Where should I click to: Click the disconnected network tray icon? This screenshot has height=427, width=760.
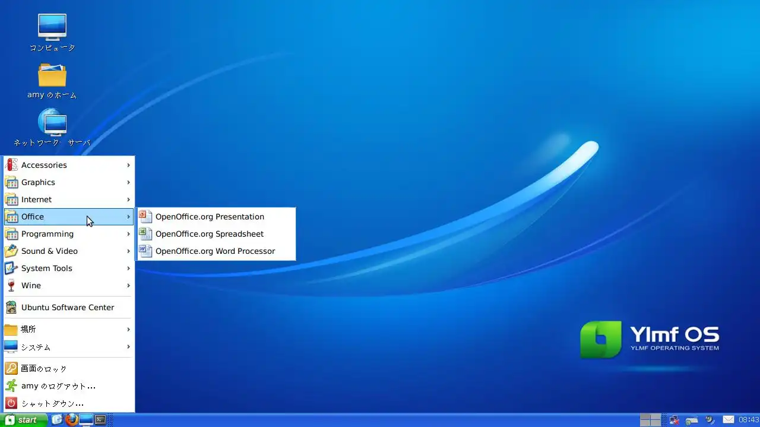[x=674, y=420]
